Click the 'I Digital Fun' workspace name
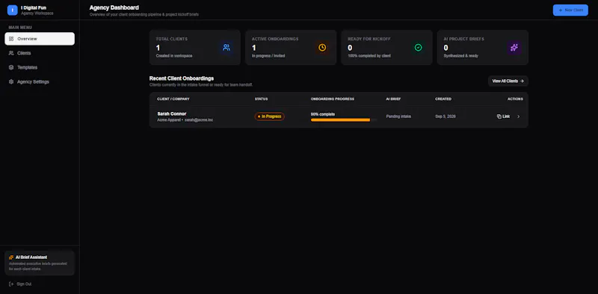598x294 pixels. pos(34,7)
